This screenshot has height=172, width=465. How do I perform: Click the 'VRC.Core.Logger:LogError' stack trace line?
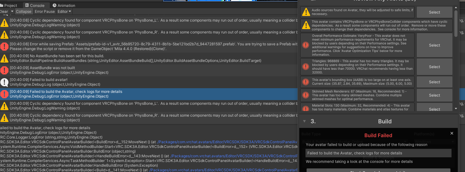click(x=51, y=137)
